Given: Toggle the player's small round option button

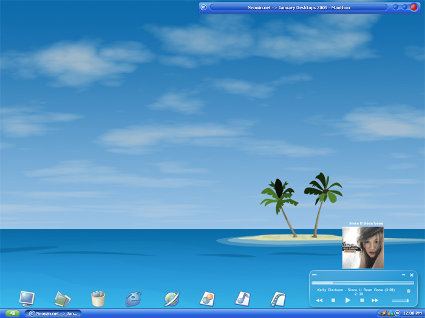Looking at the screenshot, I should (x=409, y=291).
